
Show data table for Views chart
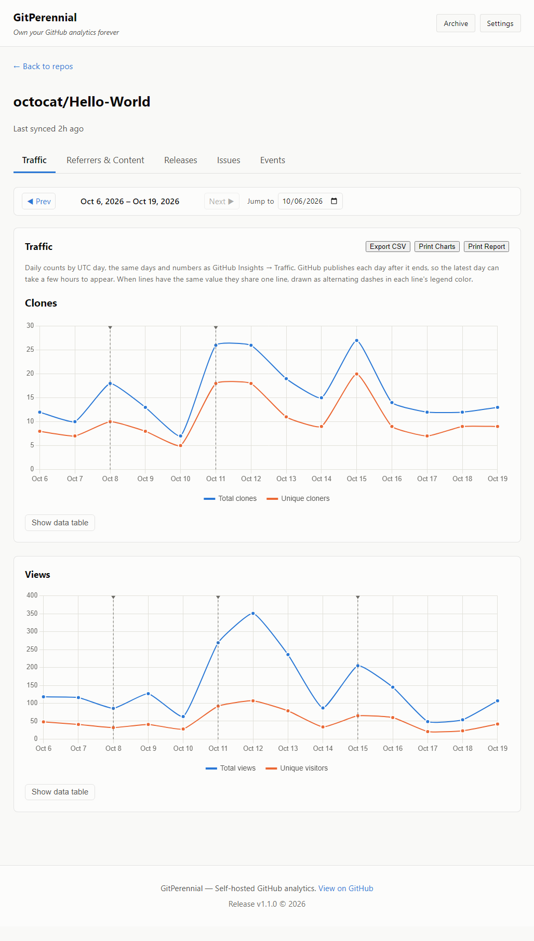[x=60, y=792]
